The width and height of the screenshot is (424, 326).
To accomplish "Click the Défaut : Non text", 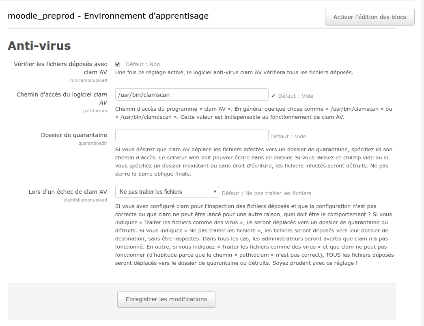I will point(143,64).
